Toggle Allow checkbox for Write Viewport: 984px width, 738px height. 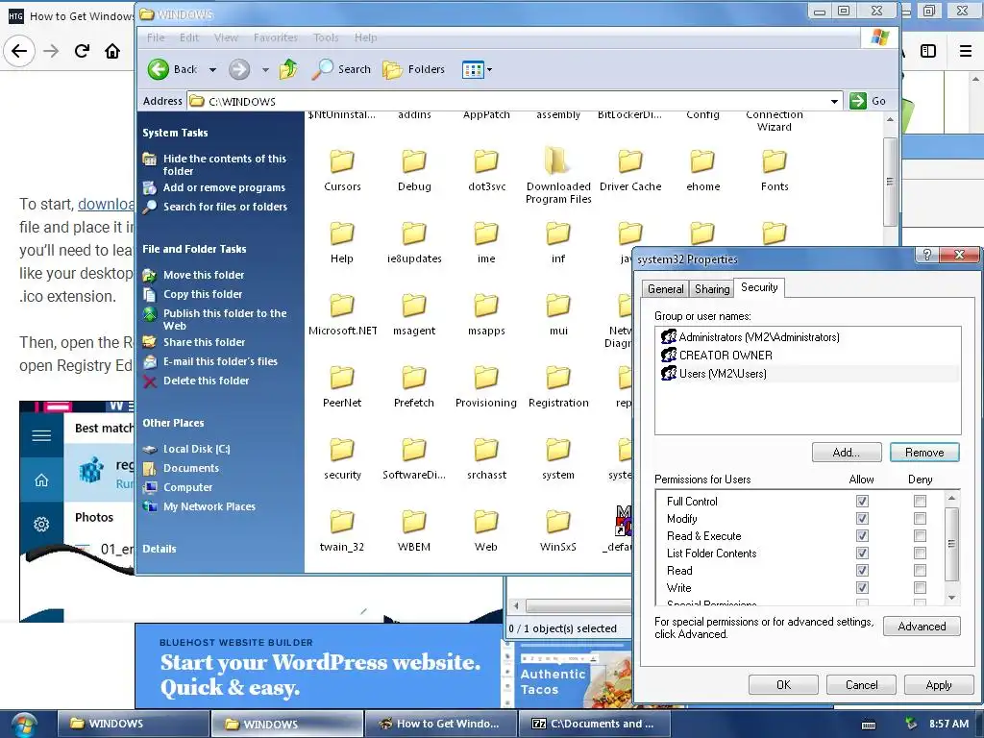point(862,587)
